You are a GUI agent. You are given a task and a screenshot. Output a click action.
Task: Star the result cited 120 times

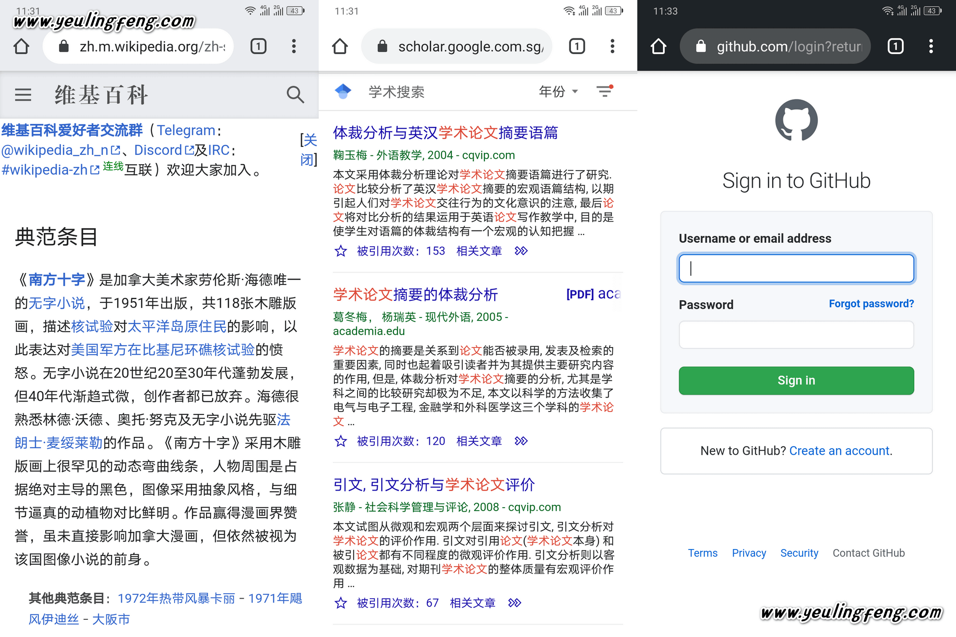(340, 441)
